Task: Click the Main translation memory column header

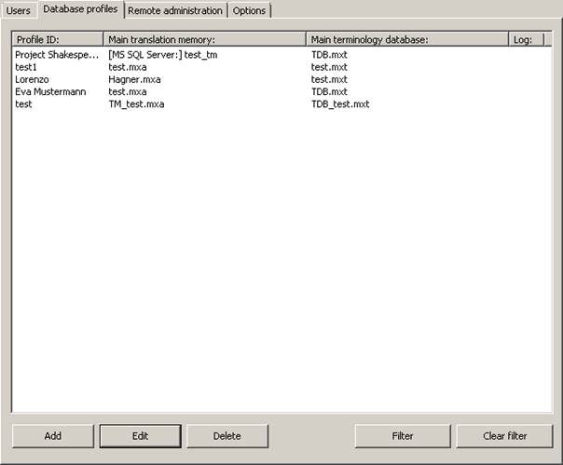Action: (x=204, y=39)
